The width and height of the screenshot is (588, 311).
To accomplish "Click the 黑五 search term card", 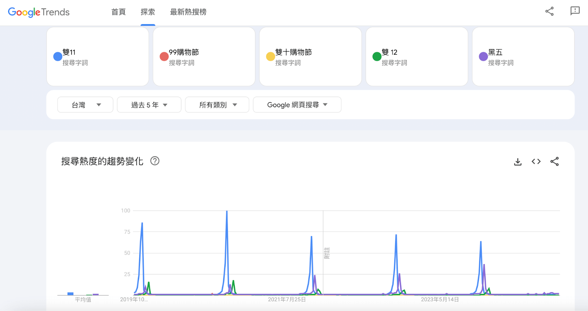I will coord(523,56).
